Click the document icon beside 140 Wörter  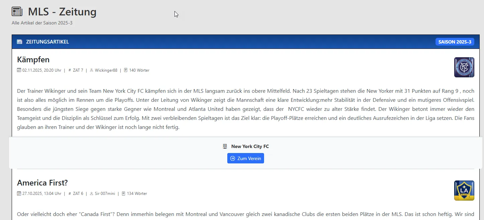click(x=126, y=70)
